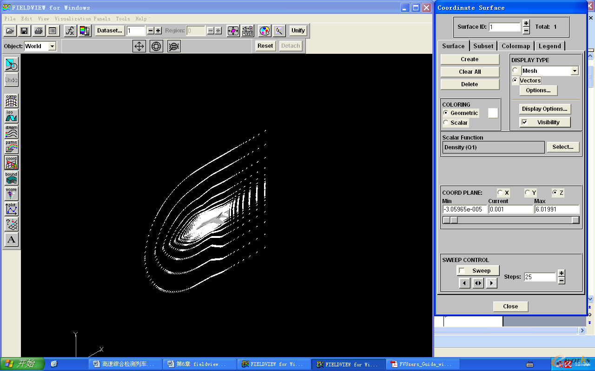595x371 pixels.
Task: Open the function calculator icon
Action: point(70,31)
